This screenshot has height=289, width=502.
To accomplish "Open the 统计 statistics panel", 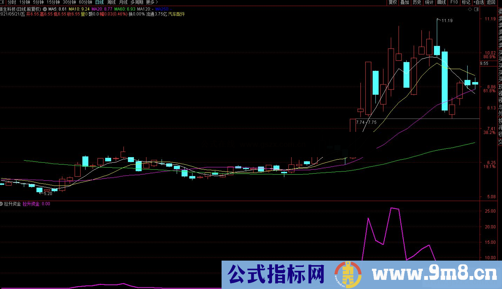I will click(429, 2).
